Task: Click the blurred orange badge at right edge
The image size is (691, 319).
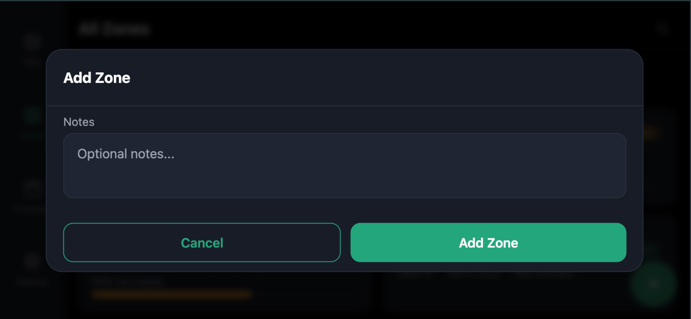Action: pyautogui.click(x=650, y=132)
